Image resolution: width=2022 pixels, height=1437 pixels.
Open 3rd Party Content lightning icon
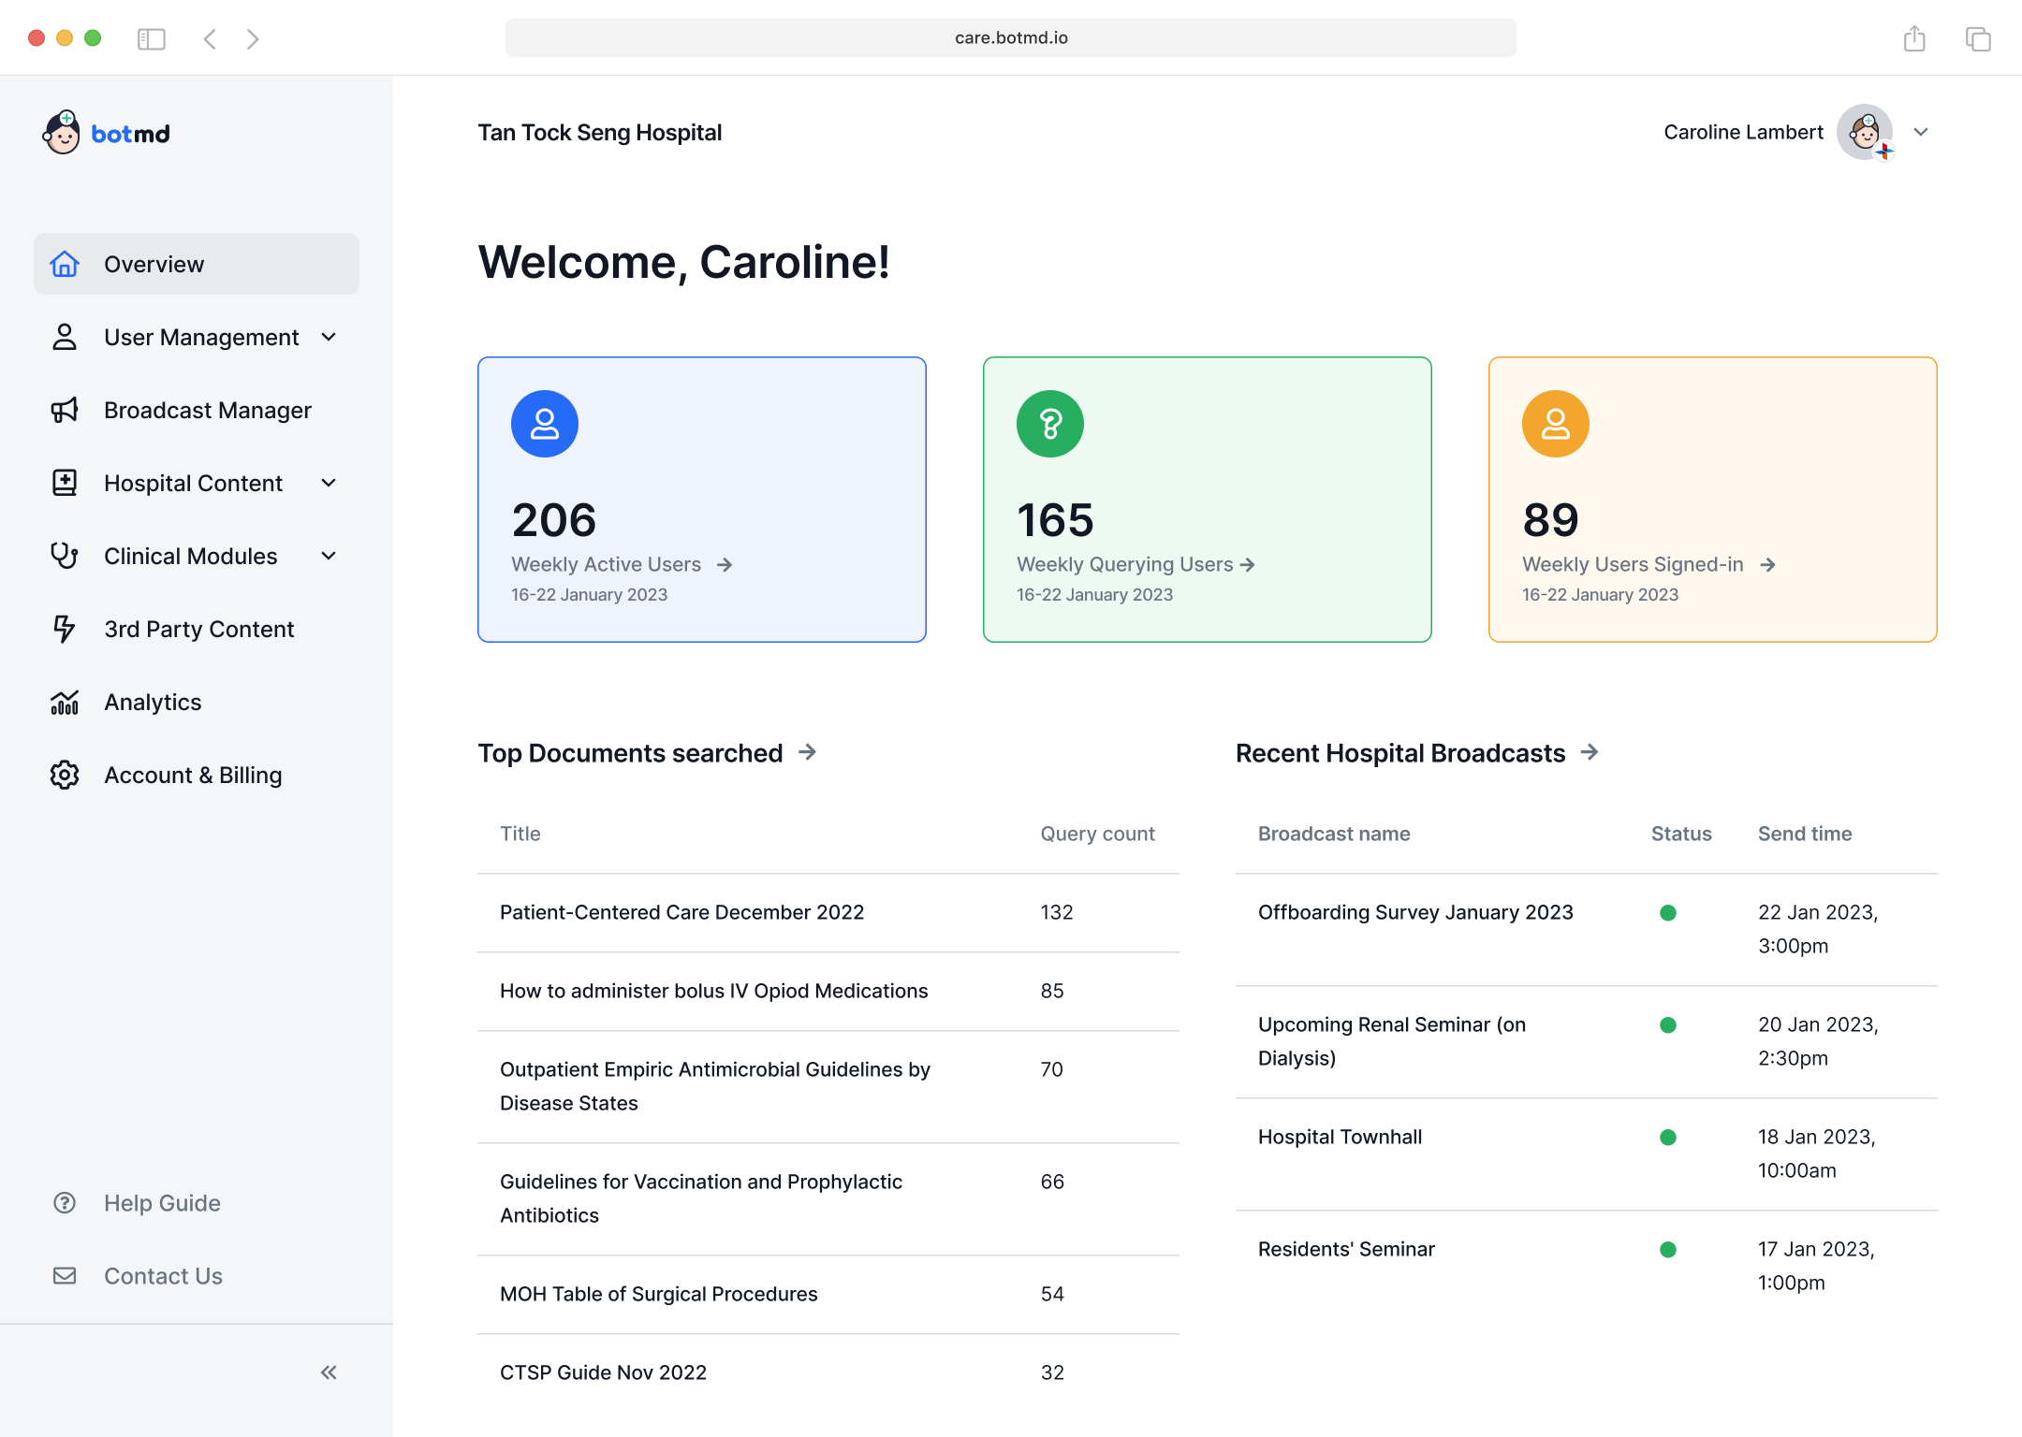point(64,629)
